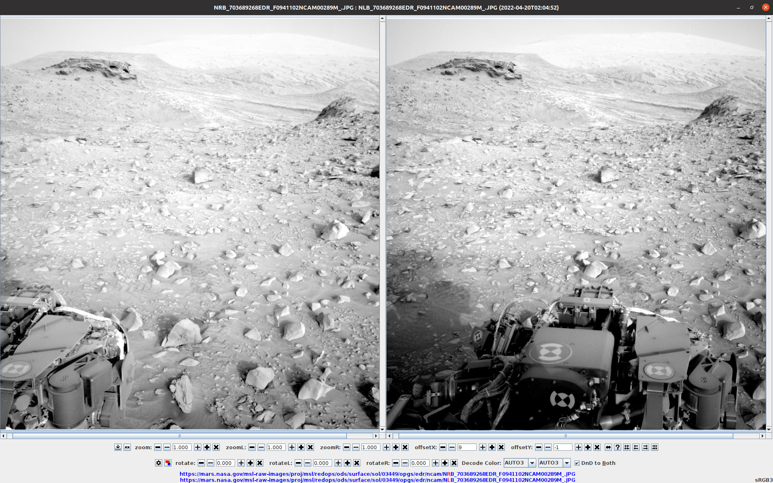Viewport: 773px width, 483px height.
Task: Click the double-x icon next to download
Action: click(x=127, y=447)
